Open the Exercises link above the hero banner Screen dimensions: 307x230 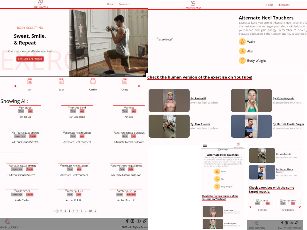(x=123, y=4)
